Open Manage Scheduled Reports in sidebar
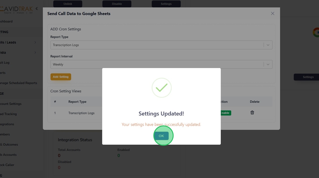The width and height of the screenshot is (319, 178). coord(19,83)
